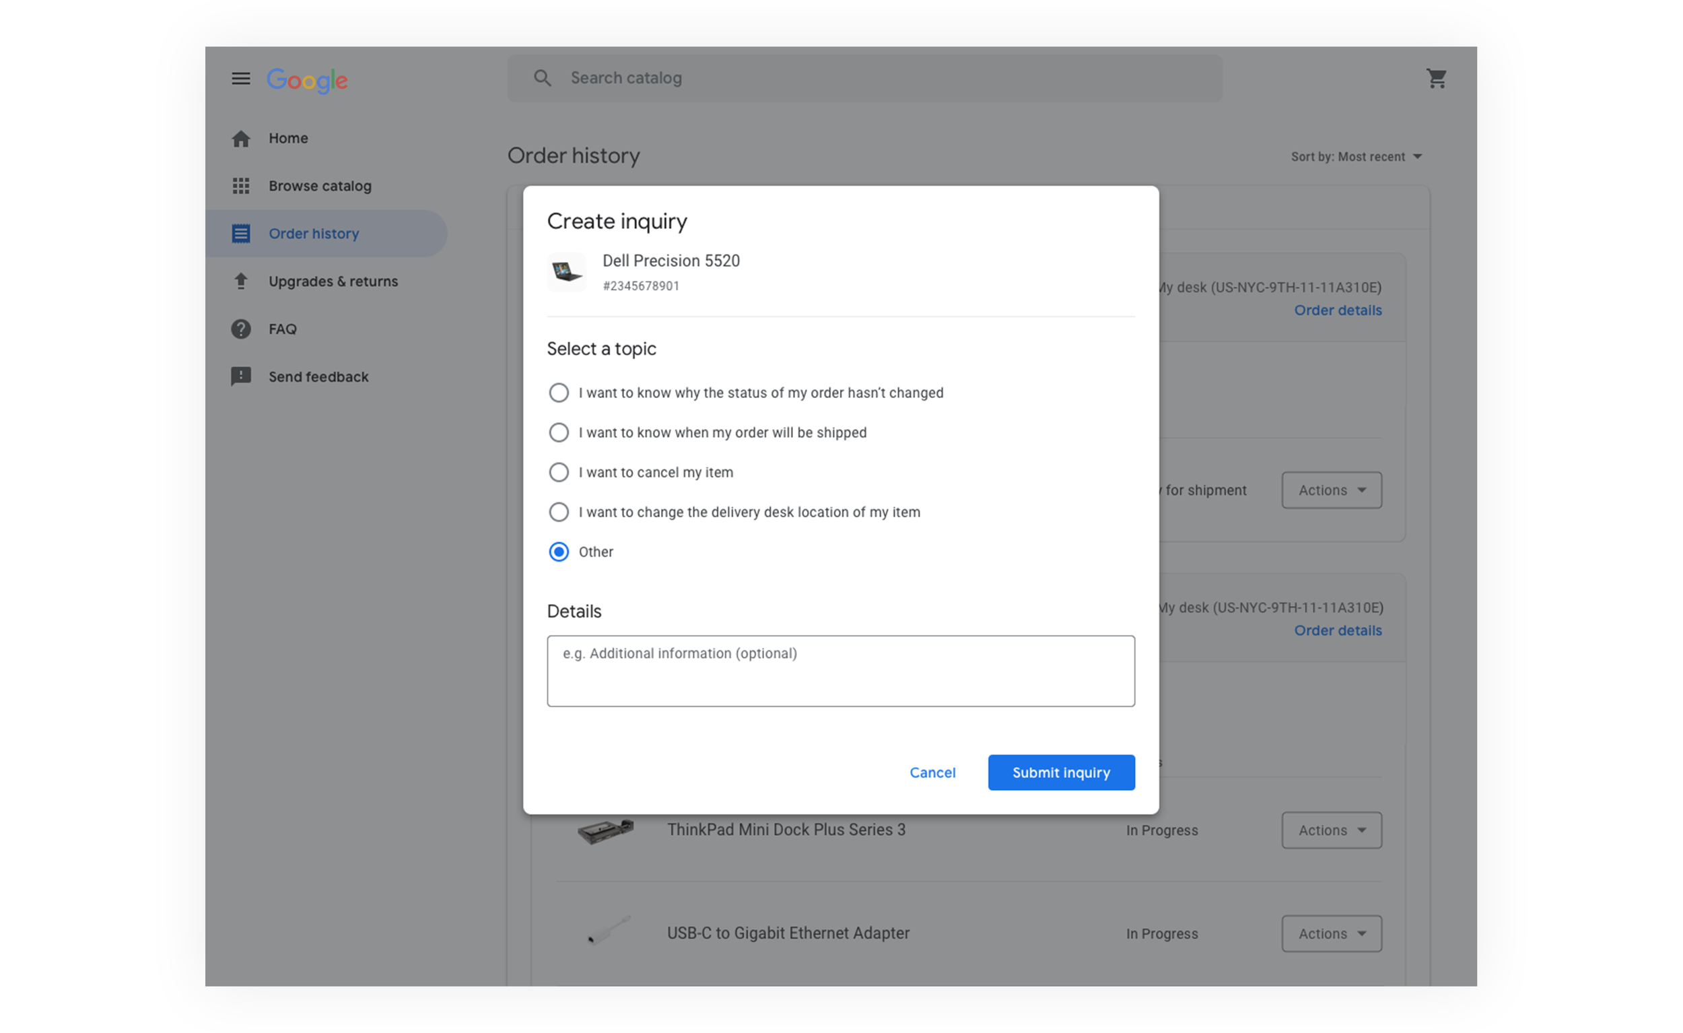Open the hamburger main menu
1683x1033 pixels.
tap(240, 79)
